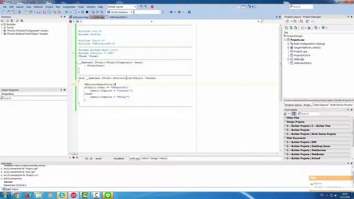Expand the Other Files palette category
Viewport: 354px width, 199px height.
[x=285, y=118]
